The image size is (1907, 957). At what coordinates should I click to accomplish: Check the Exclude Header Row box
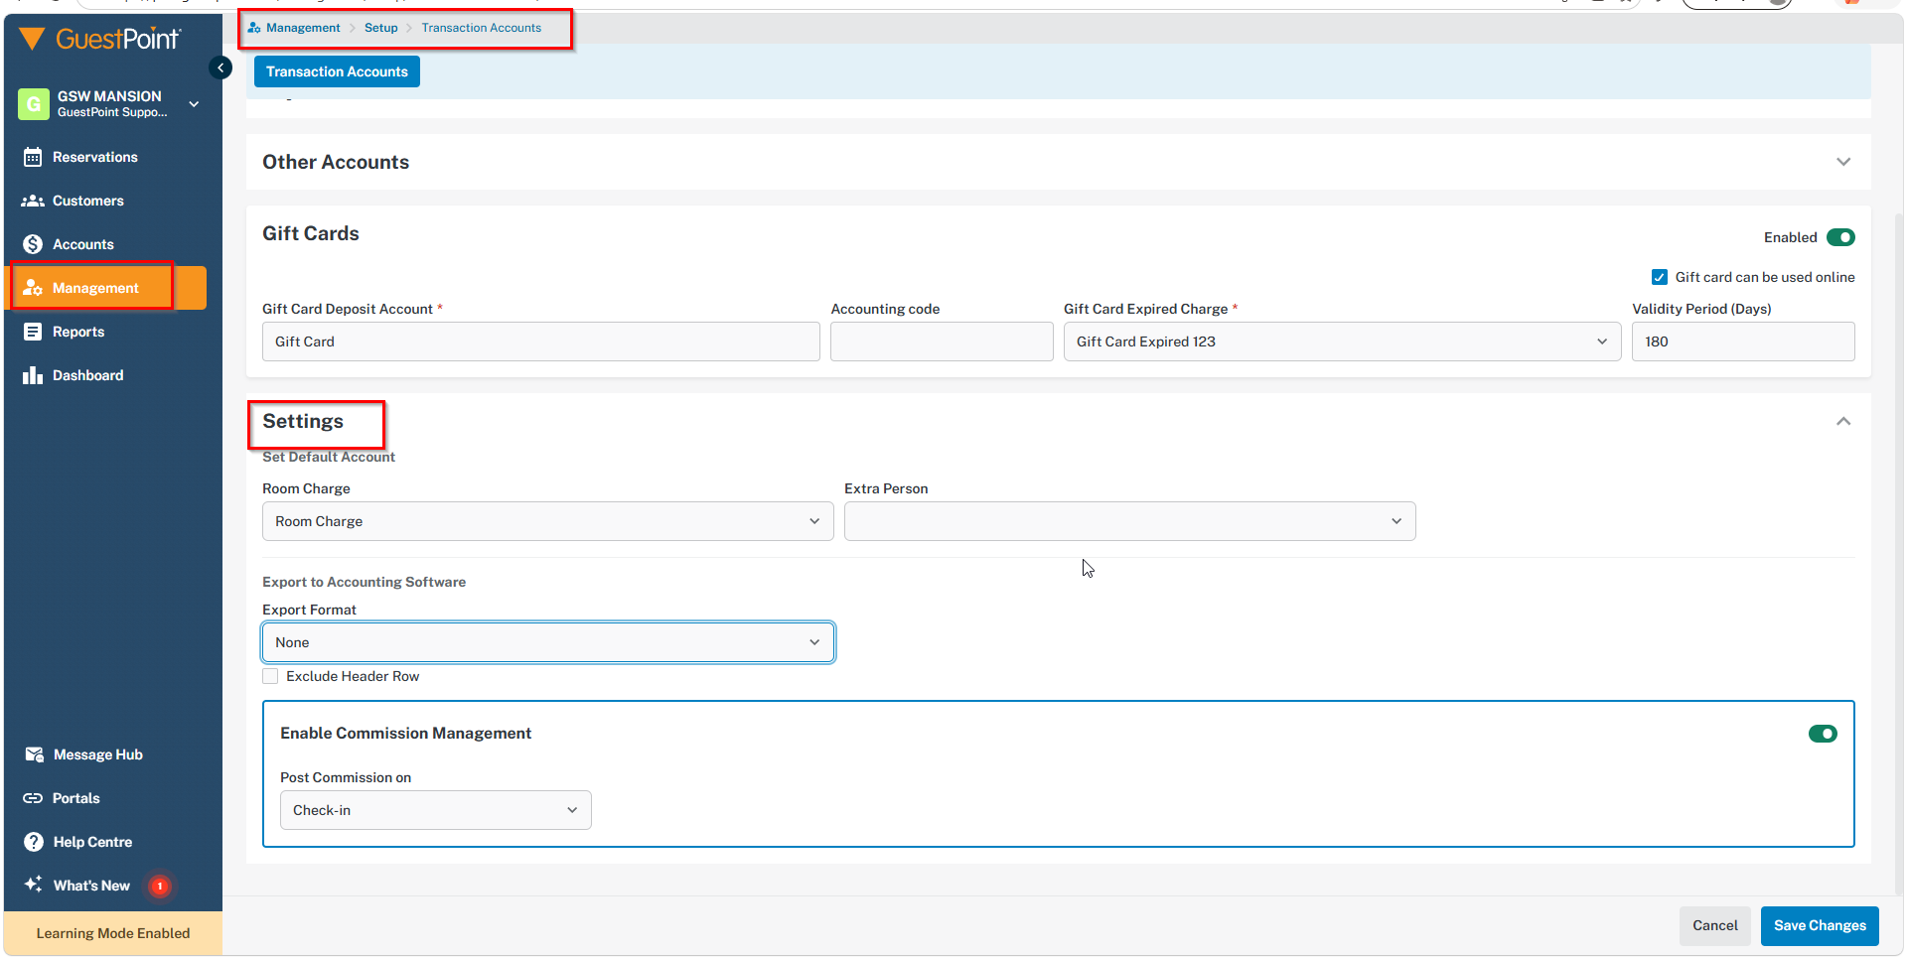pyautogui.click(x=270, y=676)
